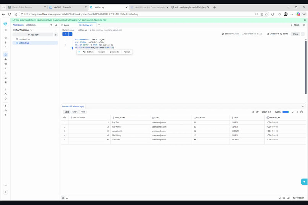Open the Feedback link at bottom right
The width and height of the screenshot is (308, 205).
point(298,198)
